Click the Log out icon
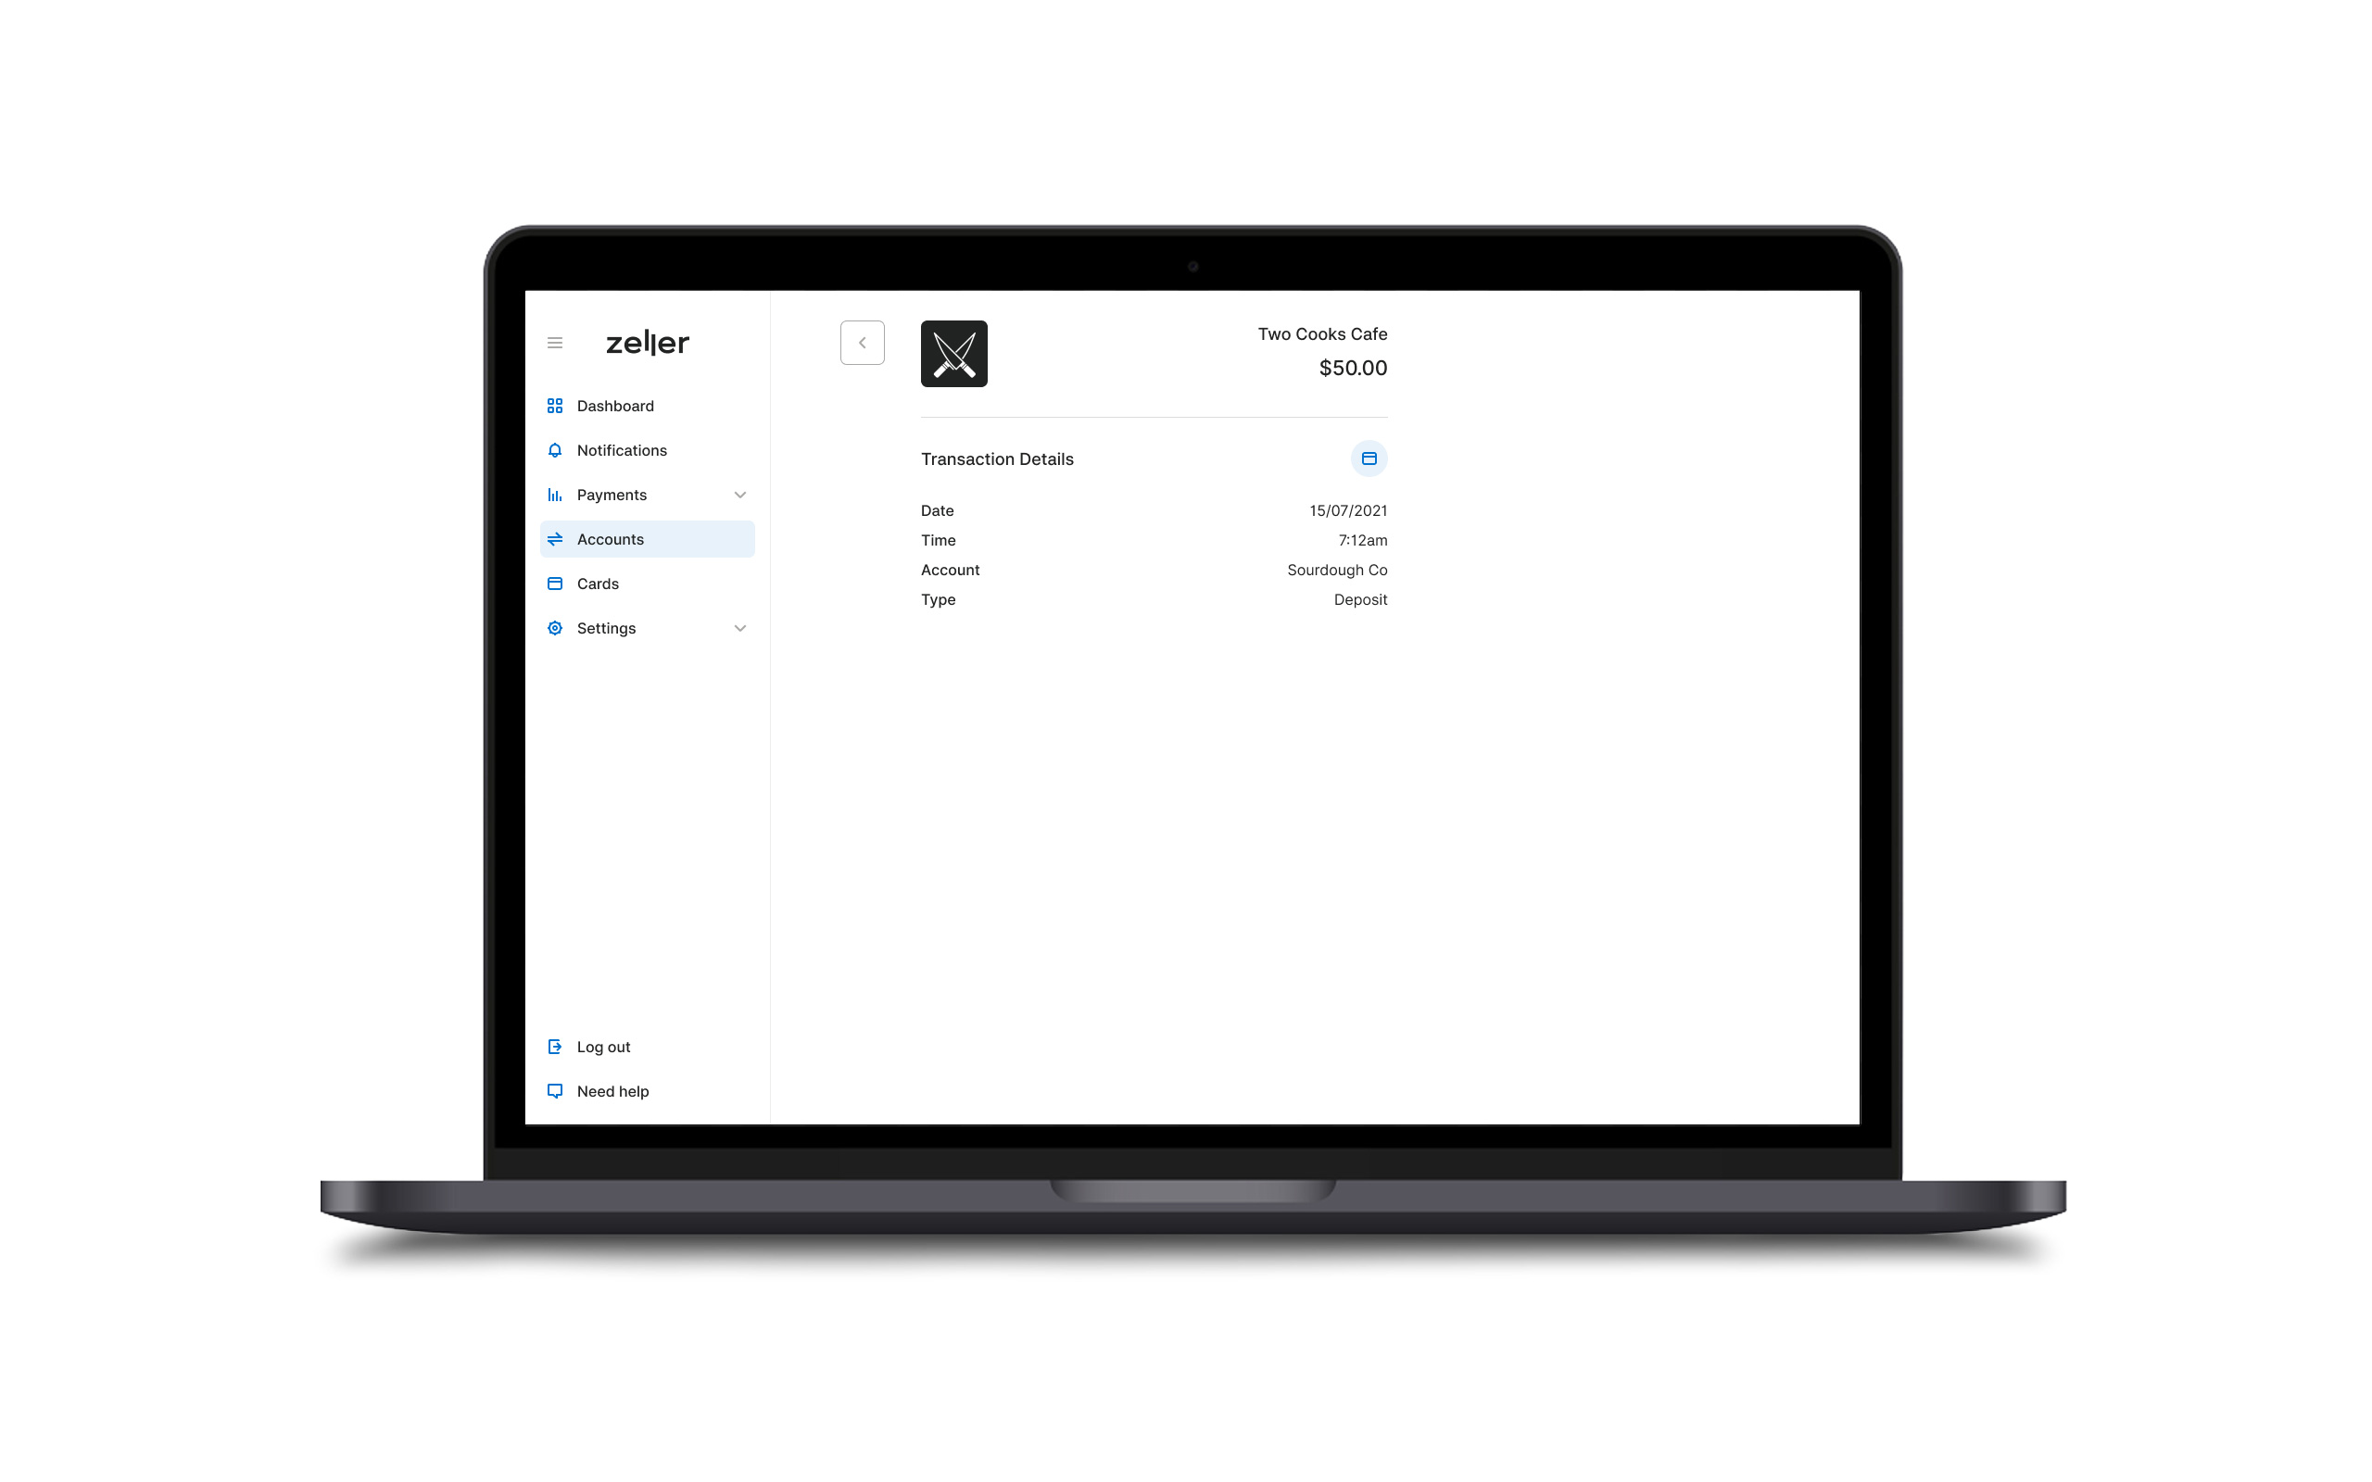 [555, 1047]
